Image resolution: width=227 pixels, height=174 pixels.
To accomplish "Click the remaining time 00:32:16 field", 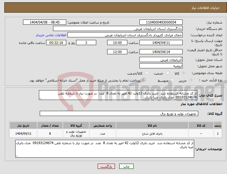I will 56,42.
